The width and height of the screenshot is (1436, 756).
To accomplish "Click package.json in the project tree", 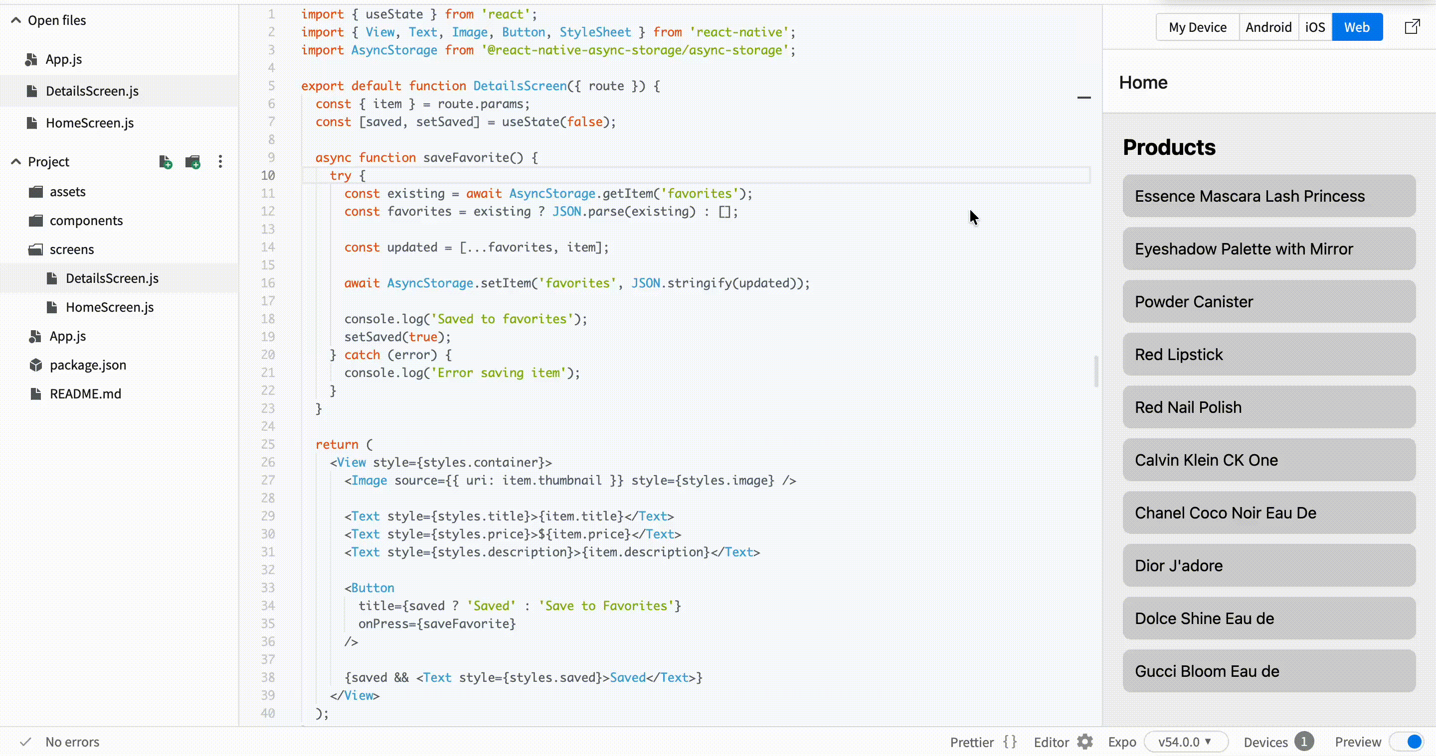I will (88, 365).
